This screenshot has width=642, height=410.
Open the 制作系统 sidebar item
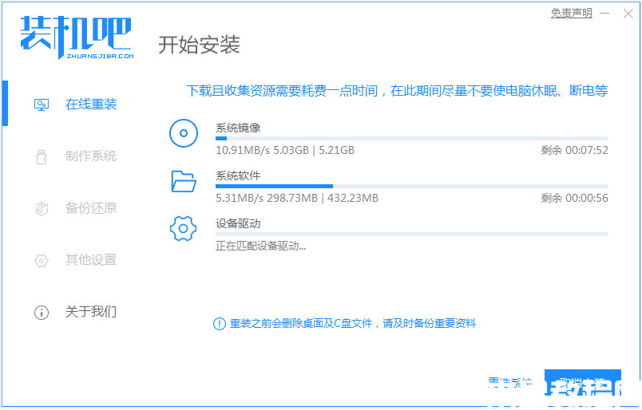click(91, 156)
